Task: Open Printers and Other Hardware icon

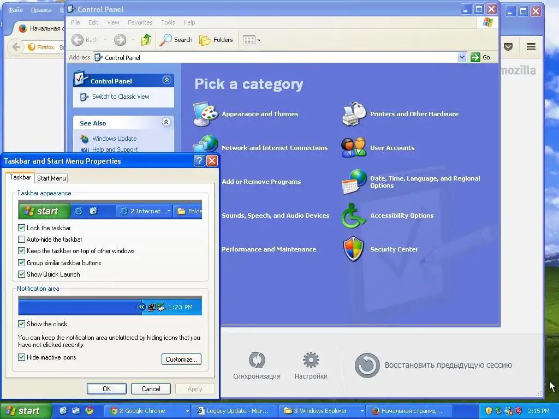Action: click(354, 114)
